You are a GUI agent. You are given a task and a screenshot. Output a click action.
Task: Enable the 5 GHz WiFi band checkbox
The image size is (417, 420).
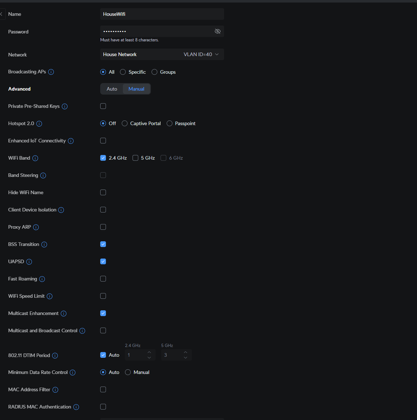coord(135,158)
